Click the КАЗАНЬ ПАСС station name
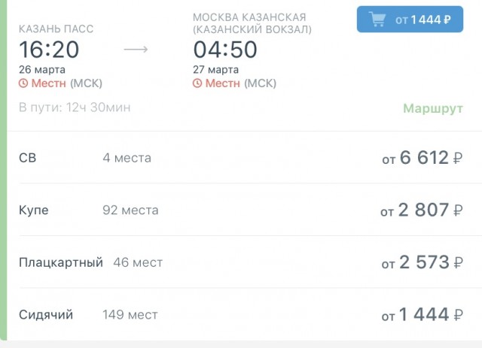 [56, 29]
